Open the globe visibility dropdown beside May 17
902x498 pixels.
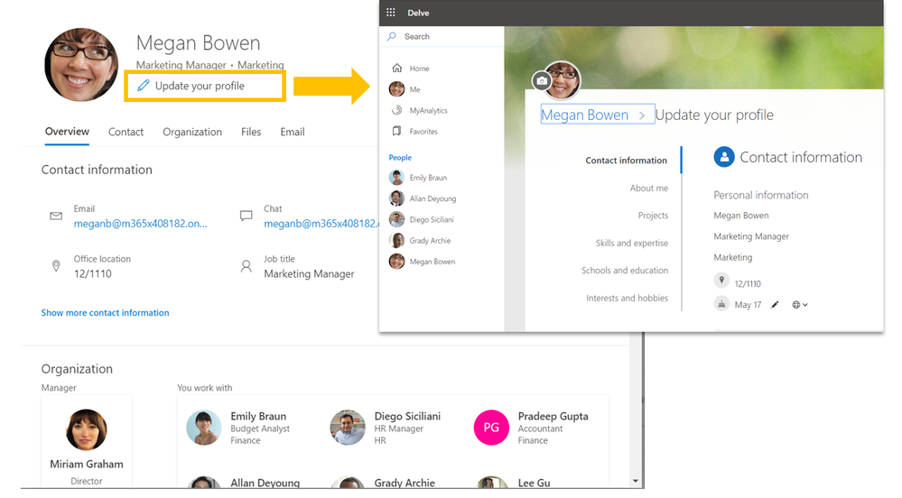pos(800,305)
